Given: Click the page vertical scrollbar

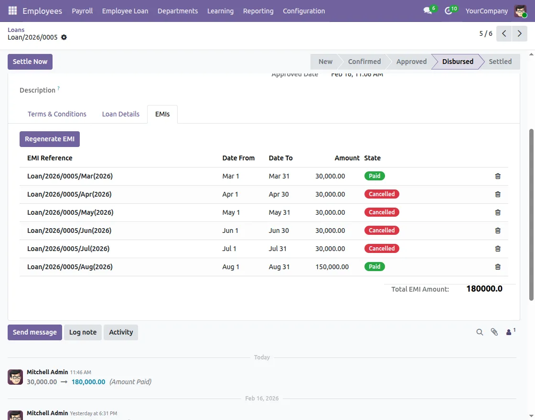Looking at the screenshot, I should pos(531,215).
